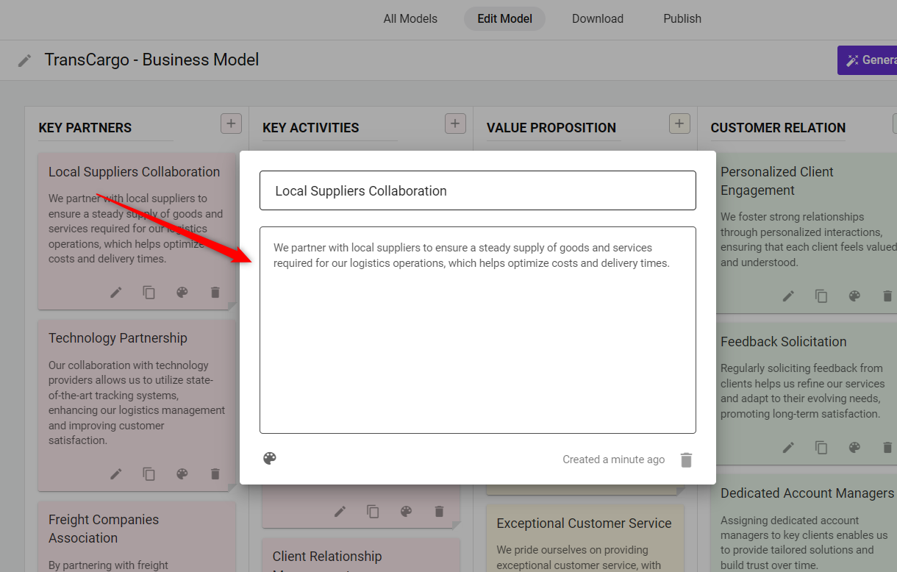Open palette for Technology Partnership card
The height and width of the screenshot is (572, 897).
[x=182, y=474]
